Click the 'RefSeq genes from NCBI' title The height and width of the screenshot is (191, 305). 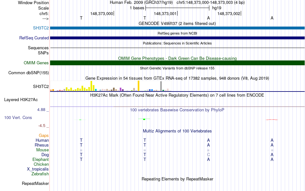pos(177,33)
